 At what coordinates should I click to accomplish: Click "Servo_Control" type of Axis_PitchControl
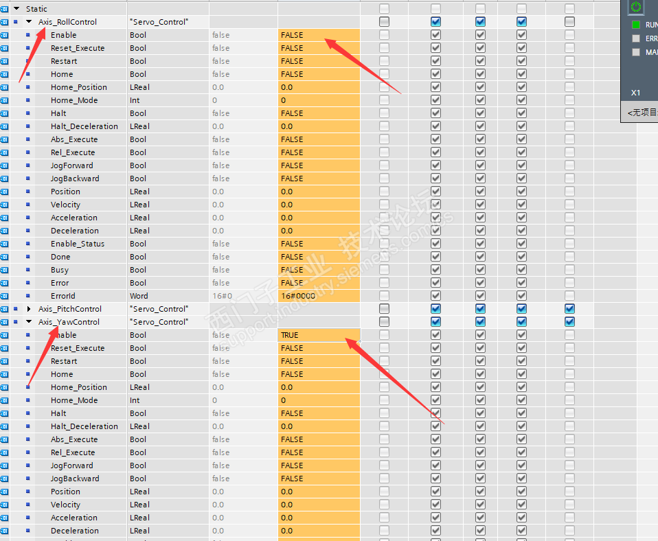(x=159, y=309)
